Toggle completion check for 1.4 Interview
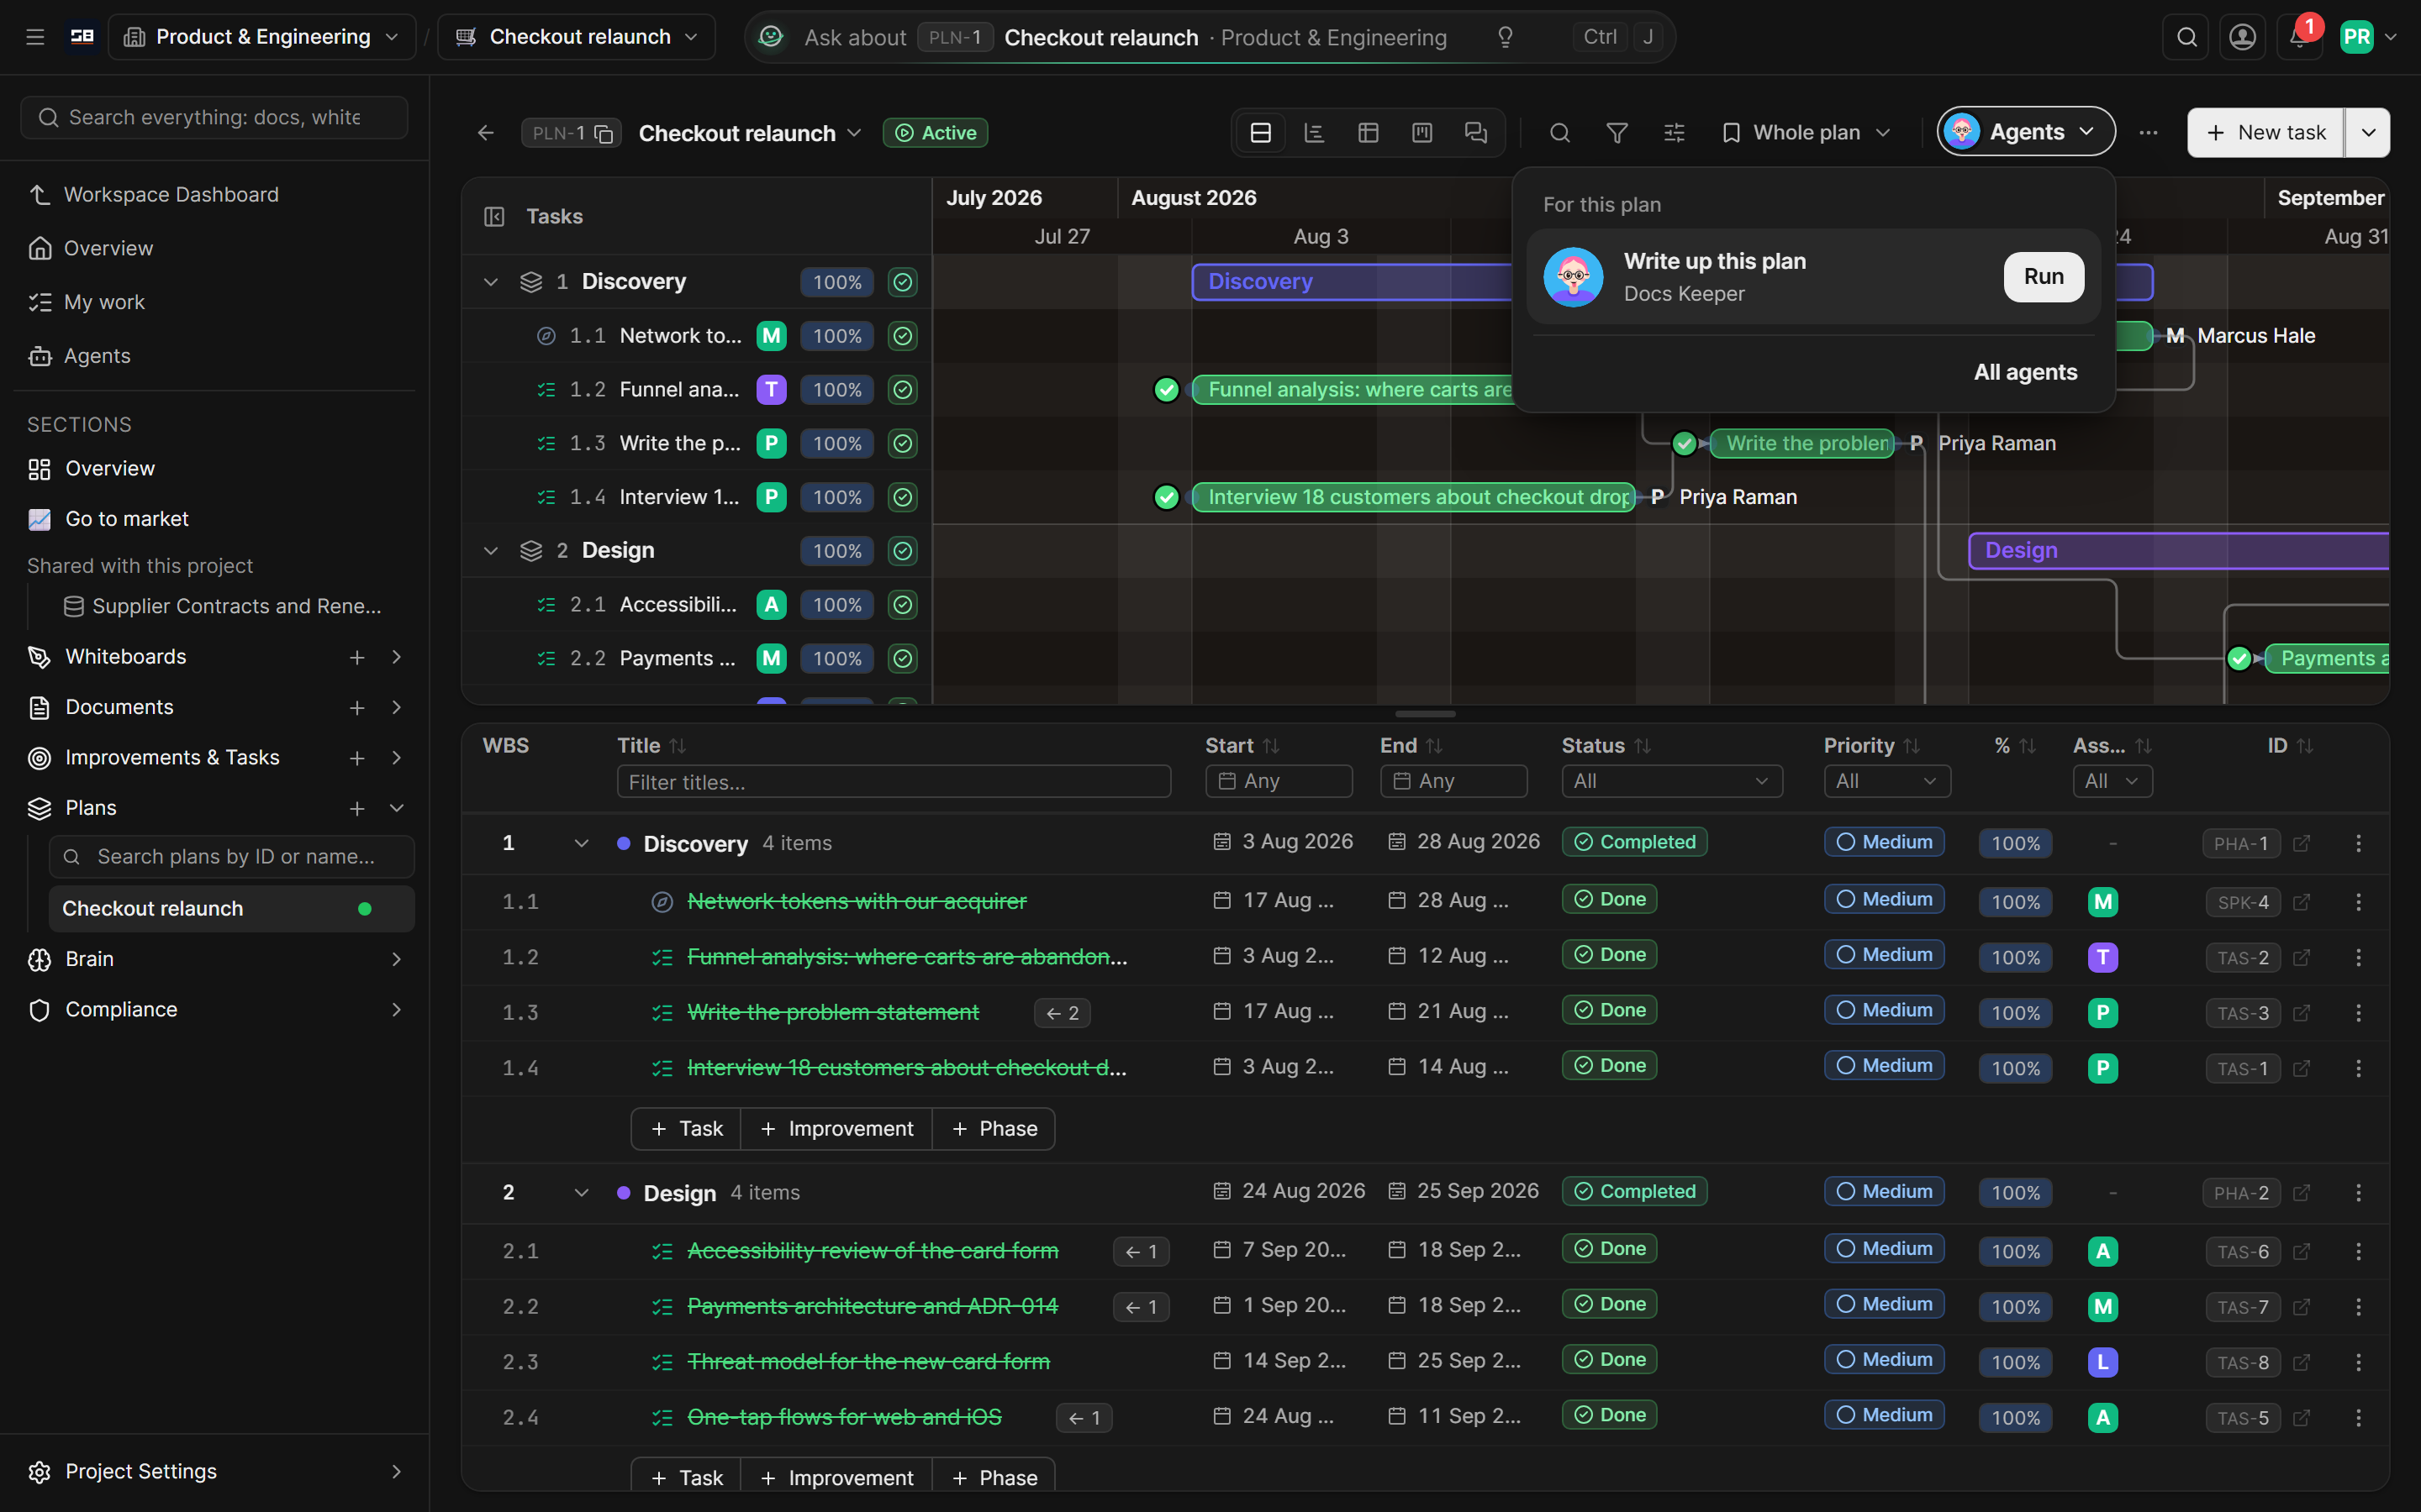2421x1512 pixels. tap(902, 497)
